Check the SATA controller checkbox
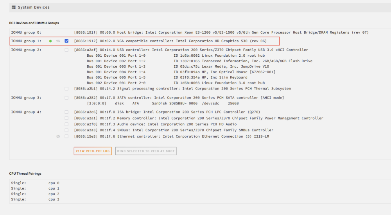Viewport: 391px width, 215px height. click(66, 98)
